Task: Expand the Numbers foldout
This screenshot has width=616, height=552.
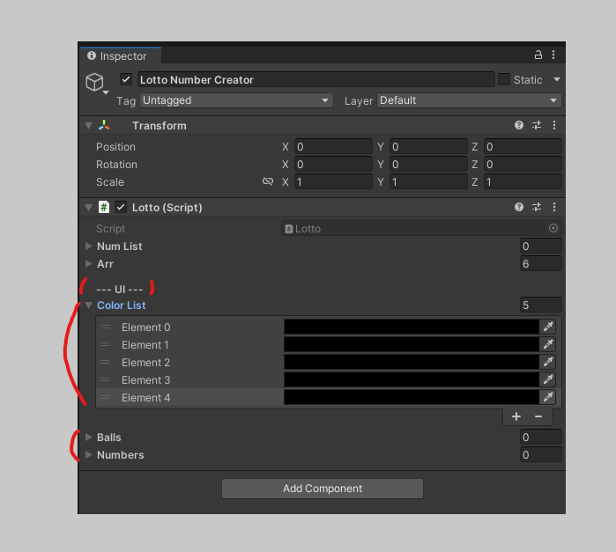Action: pos(89,454)
